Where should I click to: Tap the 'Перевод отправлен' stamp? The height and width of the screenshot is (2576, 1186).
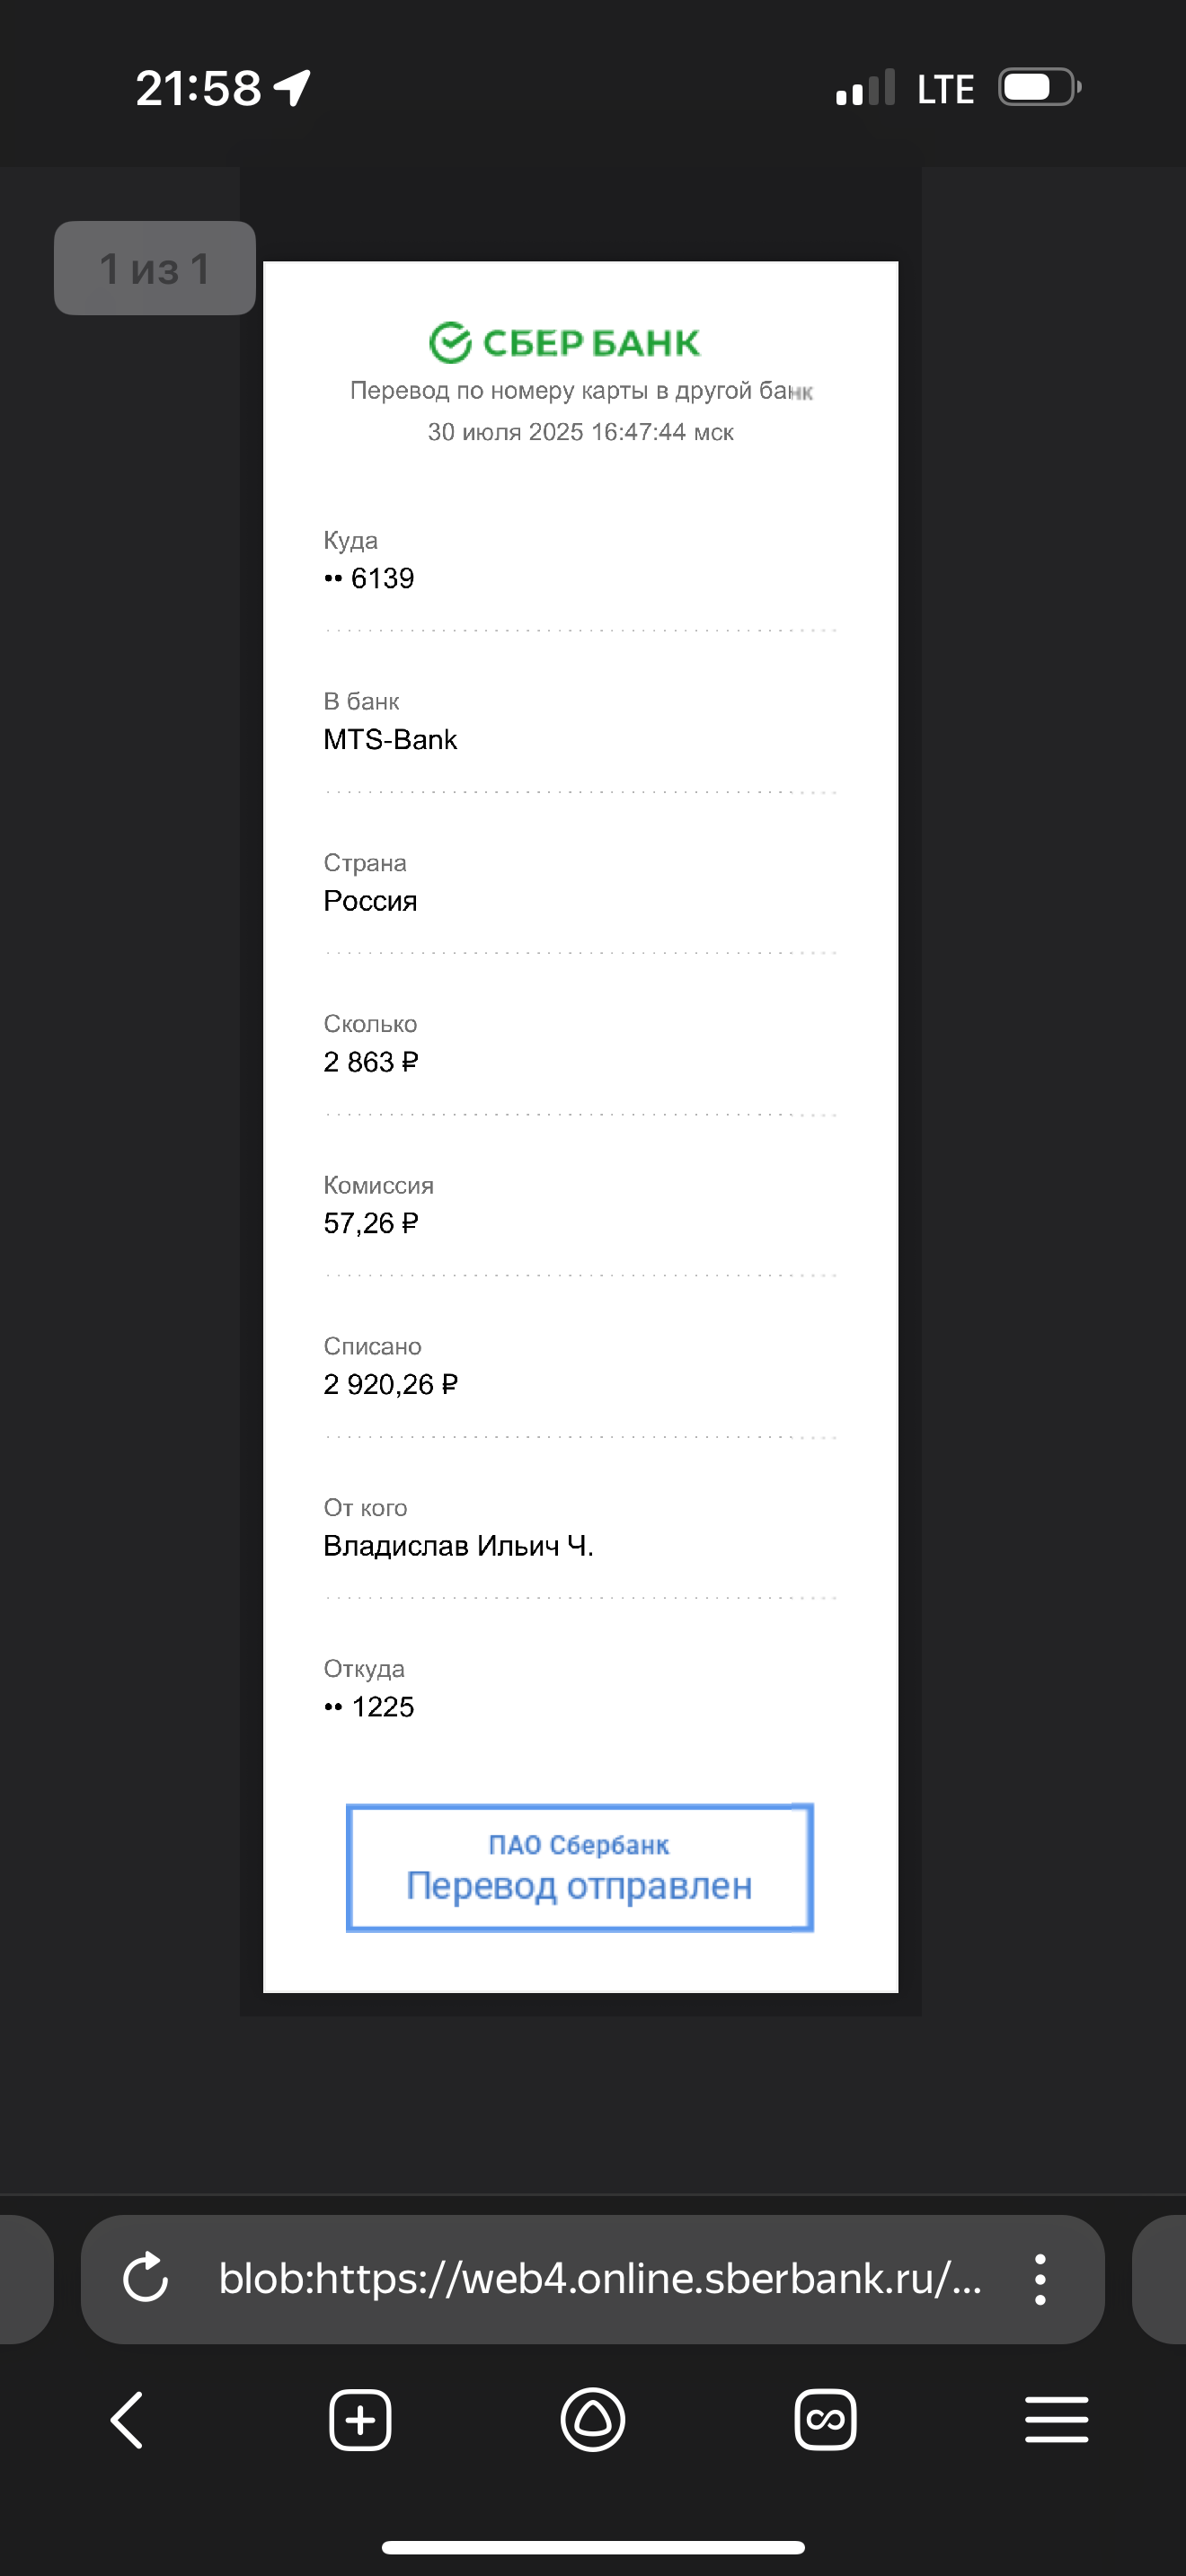(x=579, y=1867)
